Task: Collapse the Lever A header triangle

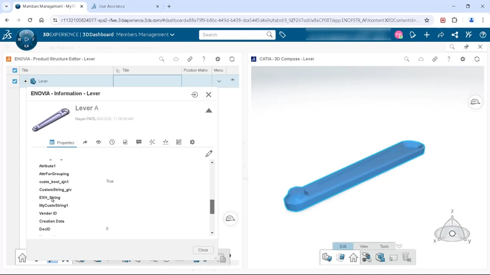Action: [x=209, y=111]
